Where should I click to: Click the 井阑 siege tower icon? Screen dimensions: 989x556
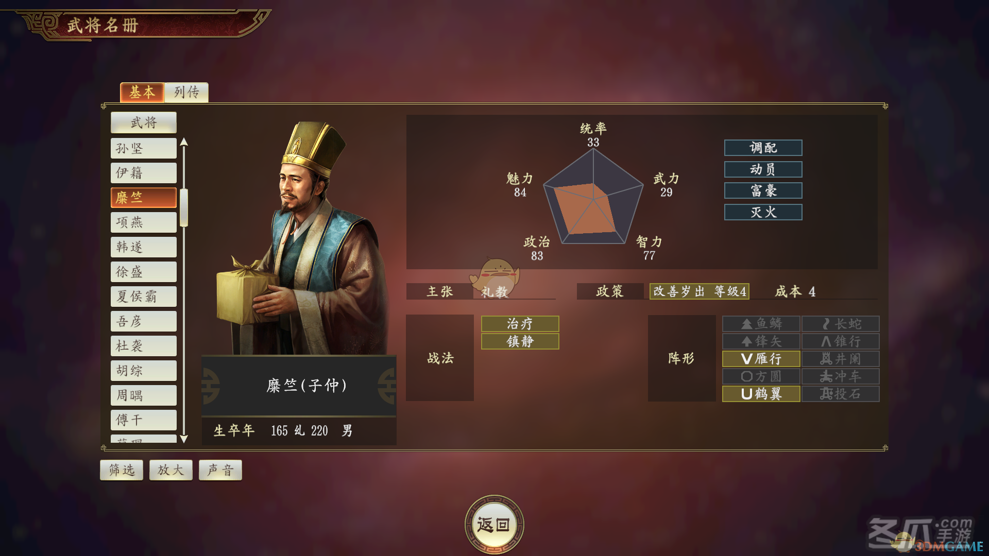point(840,359)
